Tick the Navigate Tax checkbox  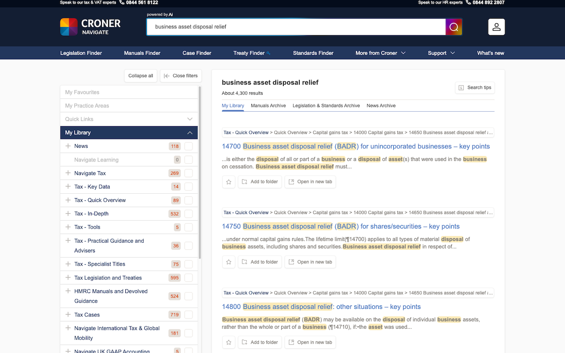coord(188,173)
